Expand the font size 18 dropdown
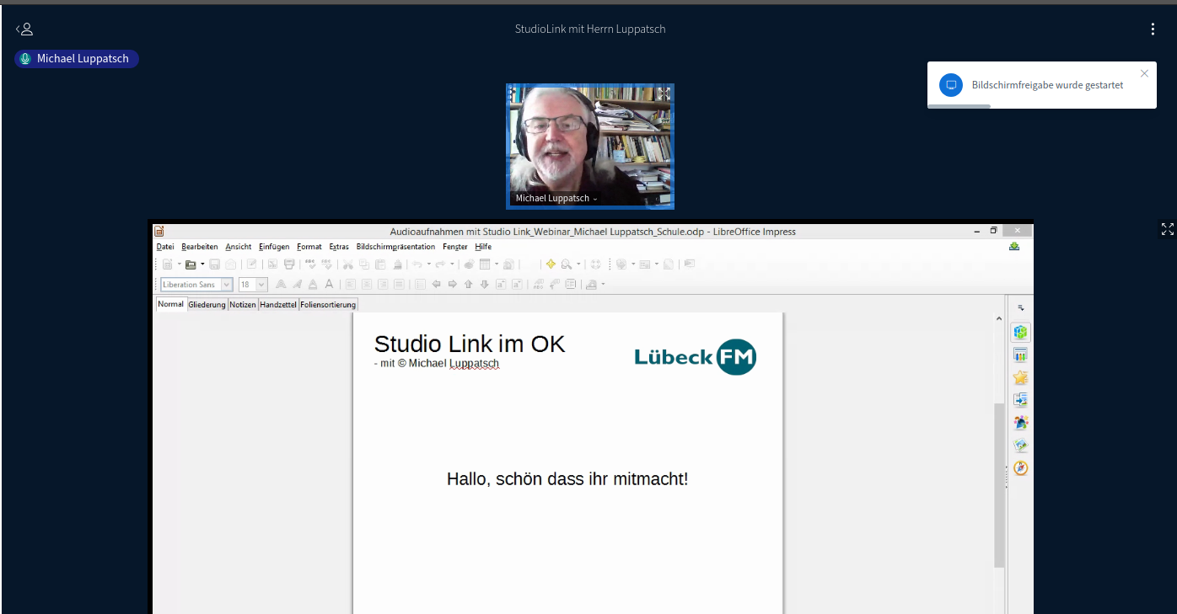This screenshot has width=1177, height=614. 261,285
